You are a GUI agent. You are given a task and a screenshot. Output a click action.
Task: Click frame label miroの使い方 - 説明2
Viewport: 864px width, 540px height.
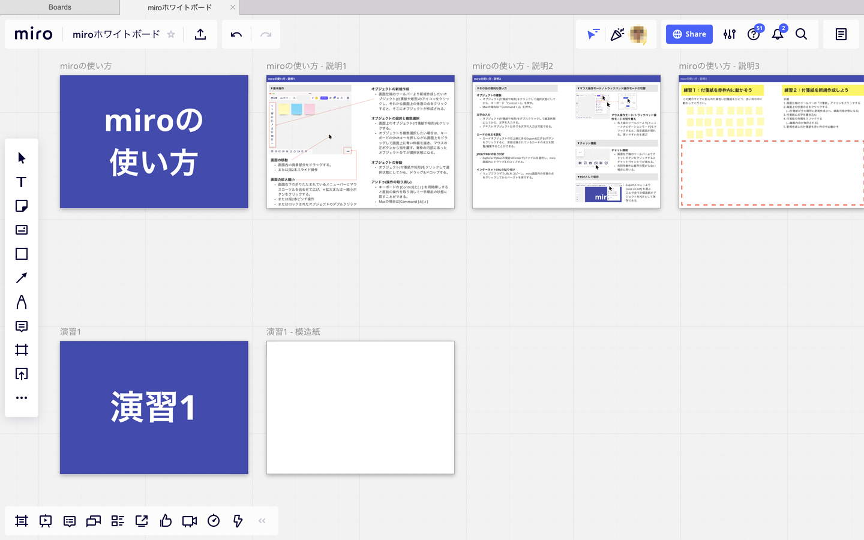(x=513, y=66)
